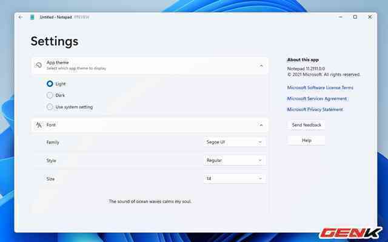Select the Dark theme radio button

[50, 95]
